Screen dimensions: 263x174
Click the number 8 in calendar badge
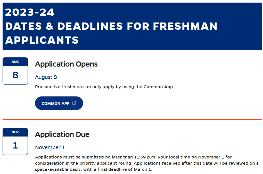tap(15, 75)
